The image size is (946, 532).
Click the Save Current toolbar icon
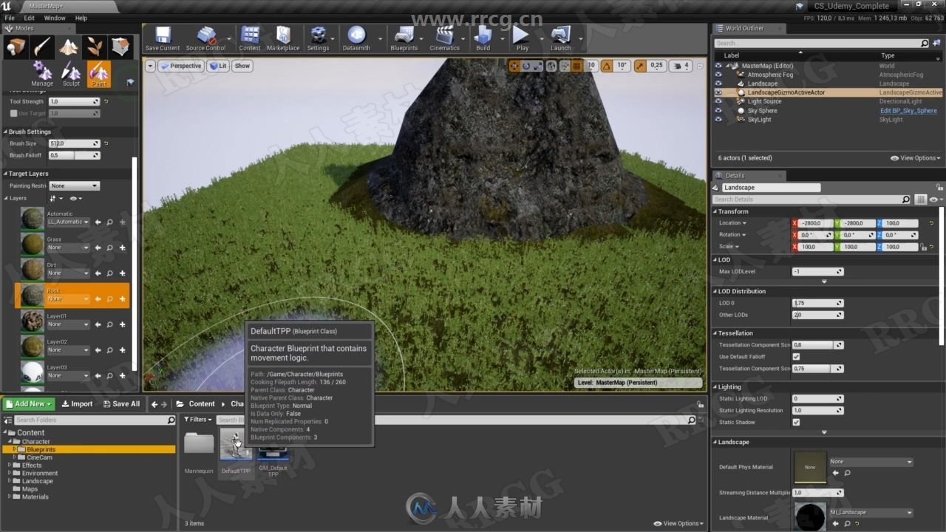click(163, 38)
